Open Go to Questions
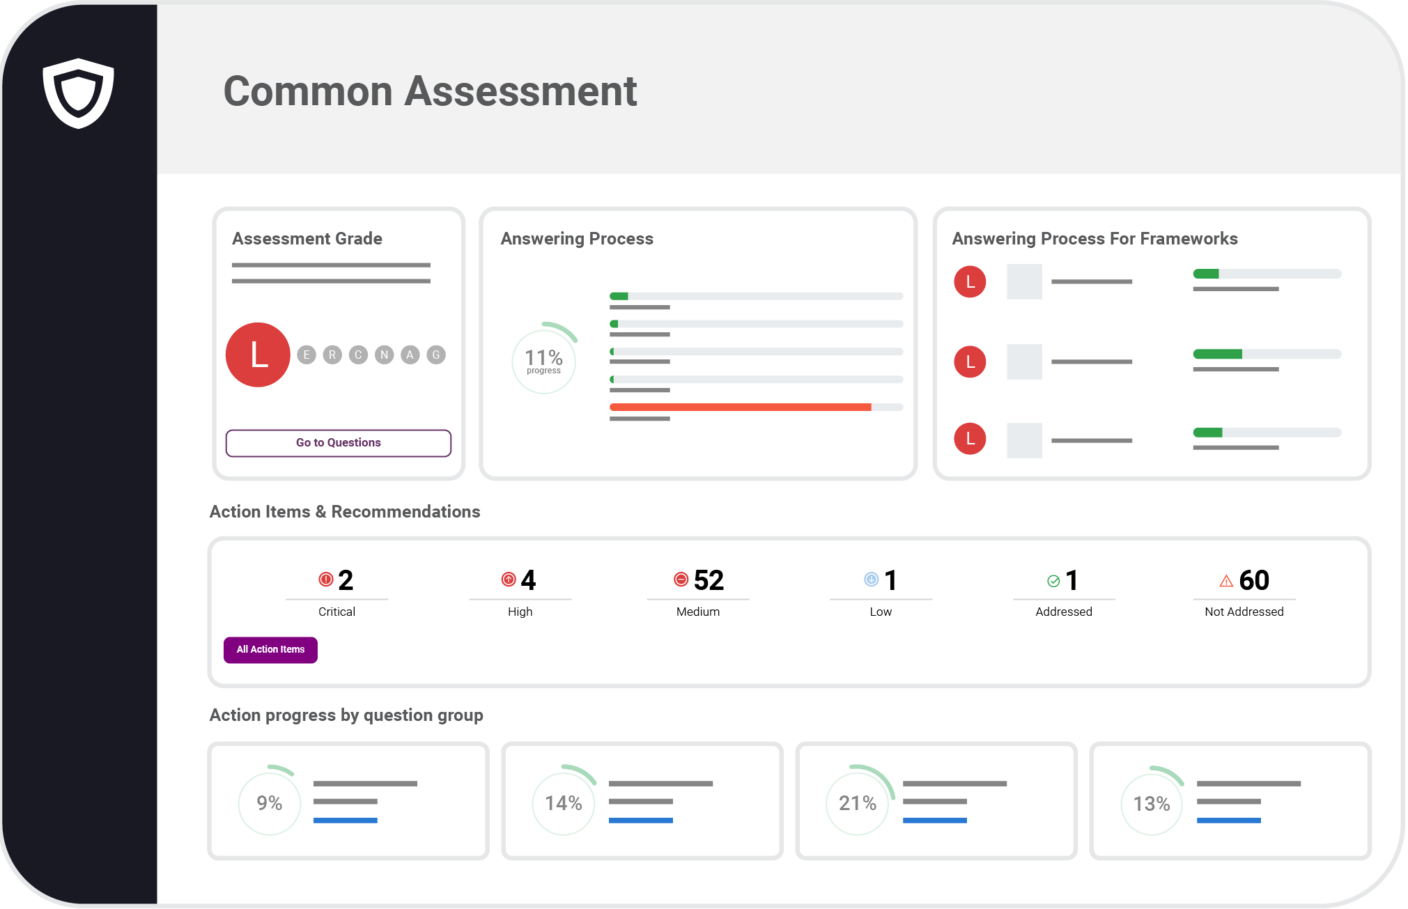This screenshot has width=1408, height=909. pyautogui.click(x=338, y=442)
